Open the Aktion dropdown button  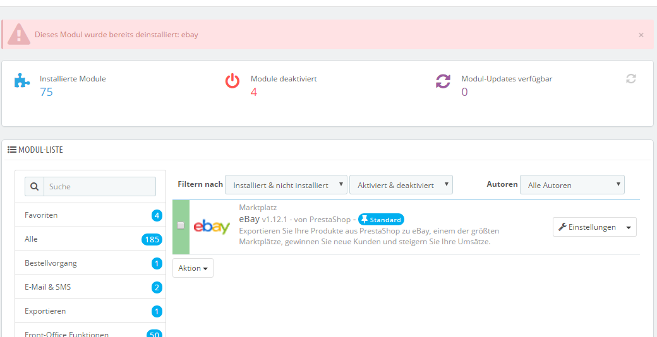[193, 268]
